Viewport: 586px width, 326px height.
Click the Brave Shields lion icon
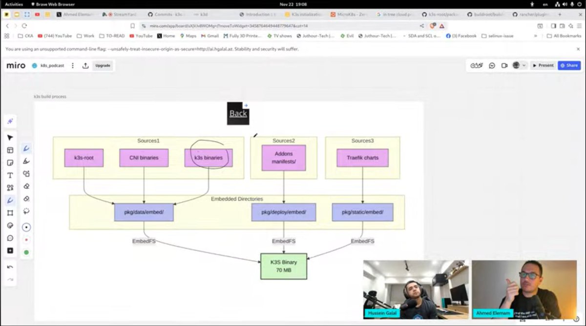pyautogui.click(x=433, y=26)
